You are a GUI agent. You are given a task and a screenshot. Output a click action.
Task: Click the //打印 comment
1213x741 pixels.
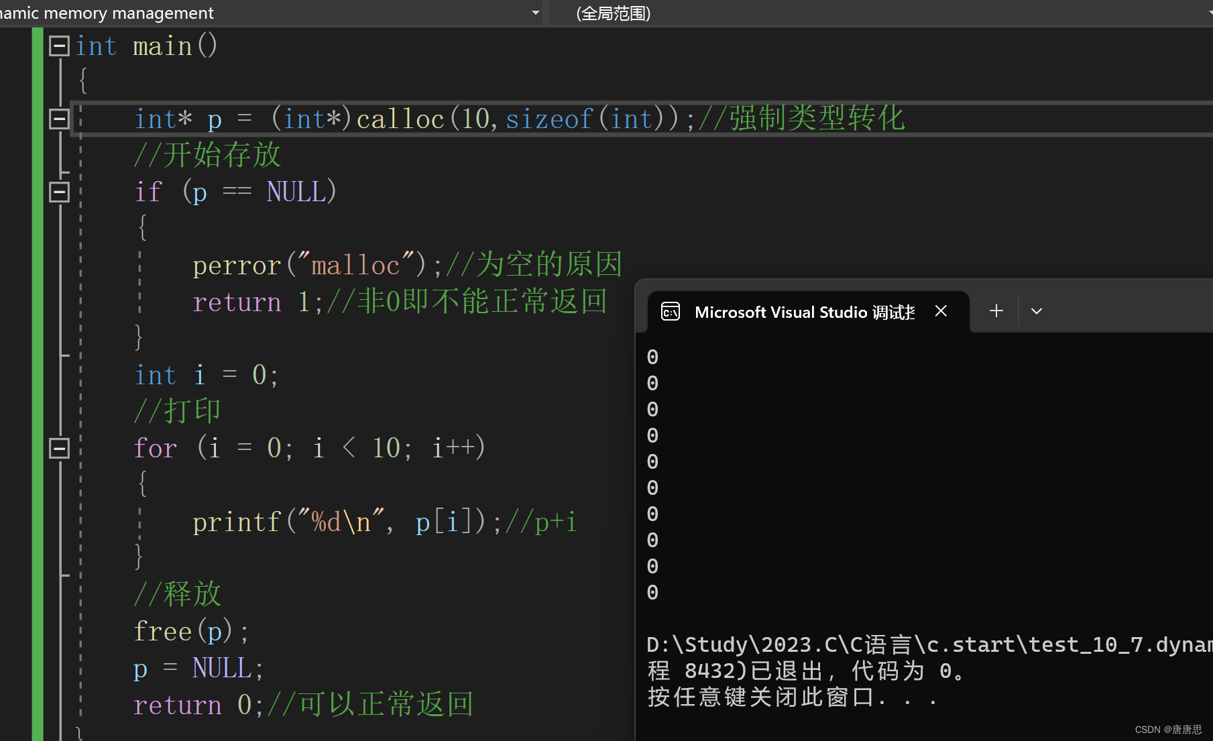pyautogui.click(x=177, y=411)
